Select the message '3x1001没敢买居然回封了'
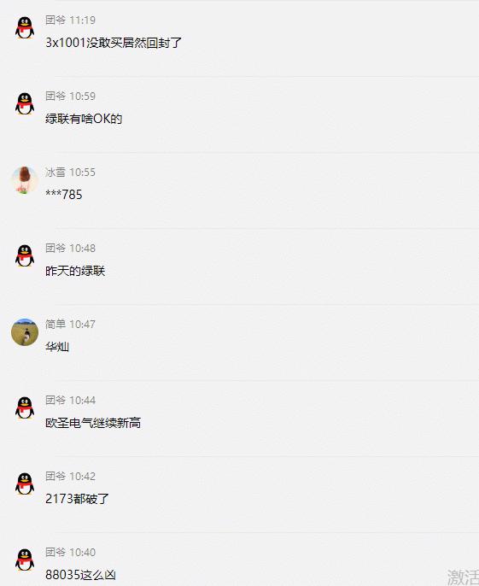 click(x=114, y=43)
